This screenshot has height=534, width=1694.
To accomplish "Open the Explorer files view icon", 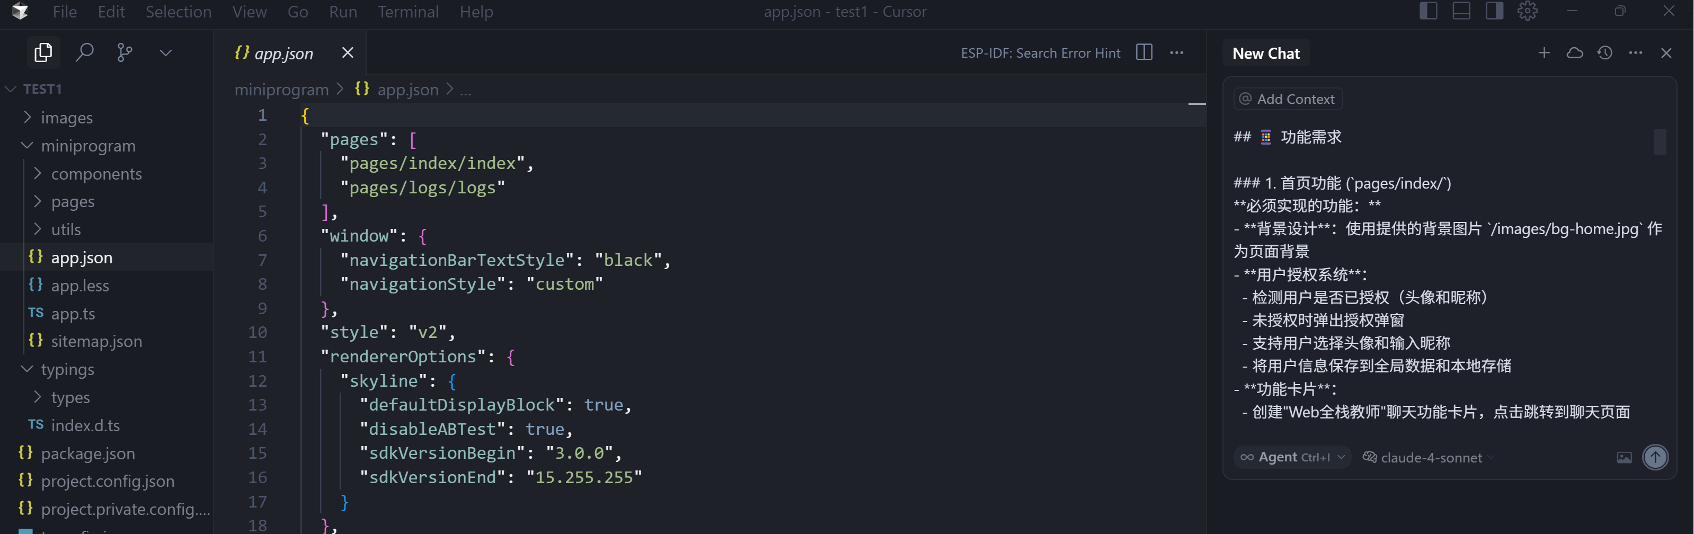I will (x=43, y=52).
